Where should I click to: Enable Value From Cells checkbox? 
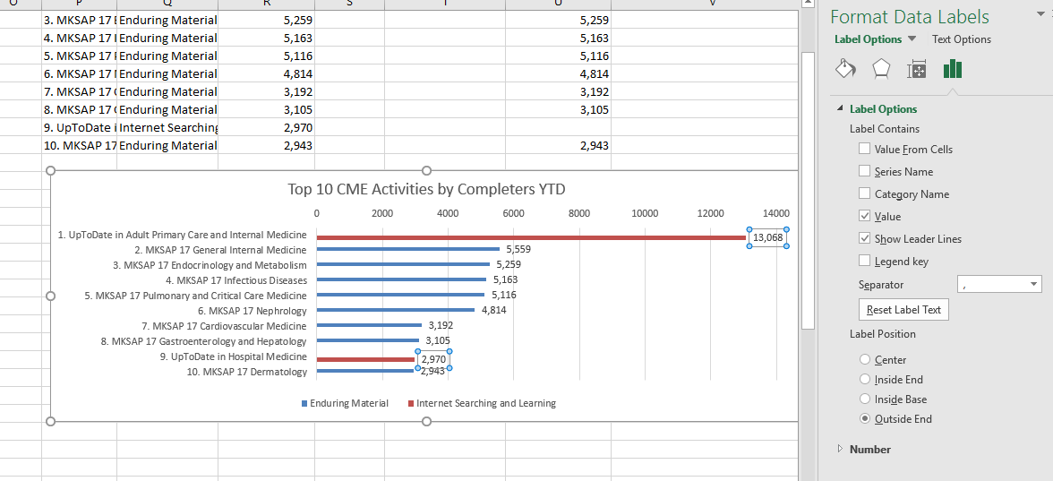[864, 149]
